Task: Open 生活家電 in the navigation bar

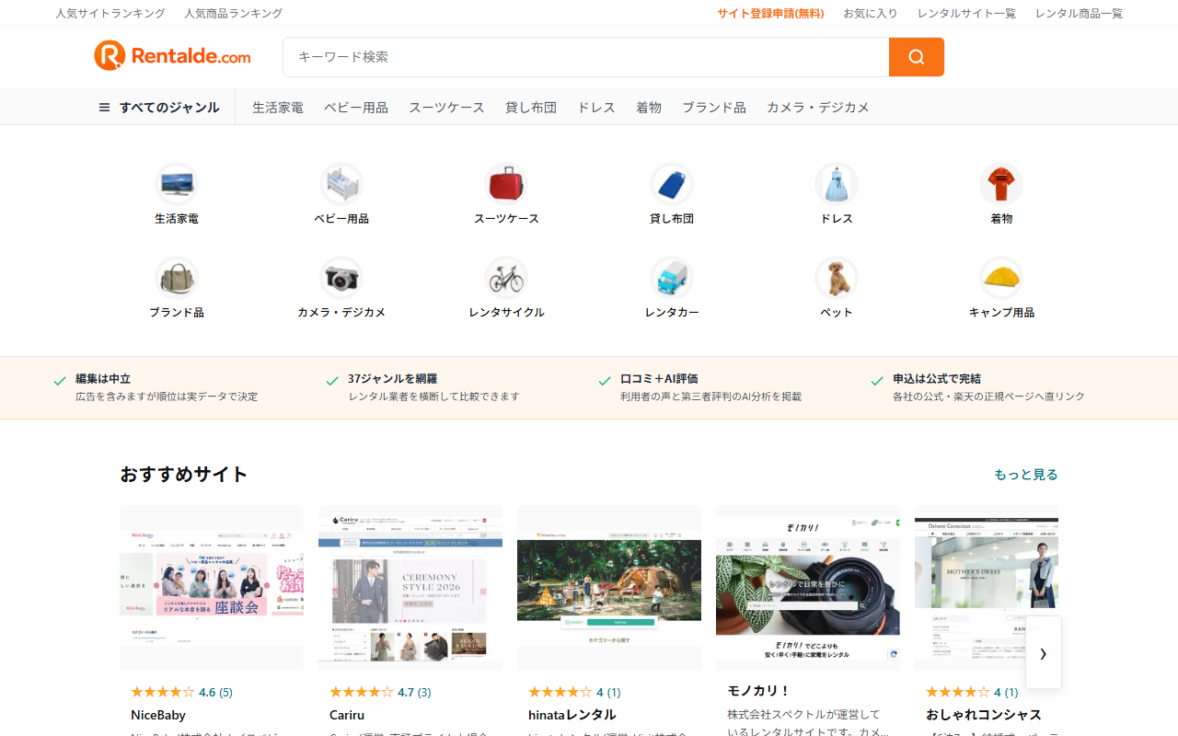Action: 278,108
